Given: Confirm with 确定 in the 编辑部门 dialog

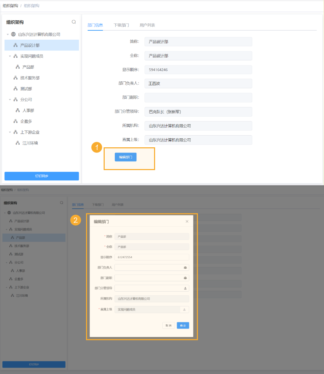Looking at the screenshot, I should tap(183, 325).
